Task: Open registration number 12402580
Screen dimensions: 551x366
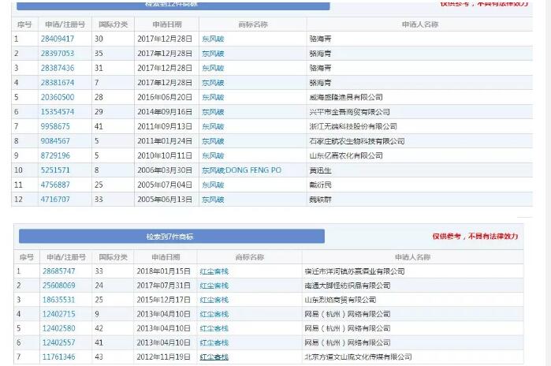Action: coord(58,328)
